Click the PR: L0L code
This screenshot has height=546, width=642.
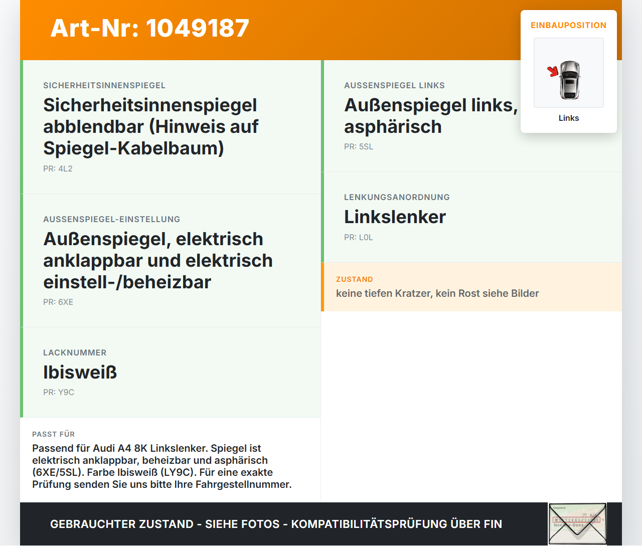tap(359, 237)
